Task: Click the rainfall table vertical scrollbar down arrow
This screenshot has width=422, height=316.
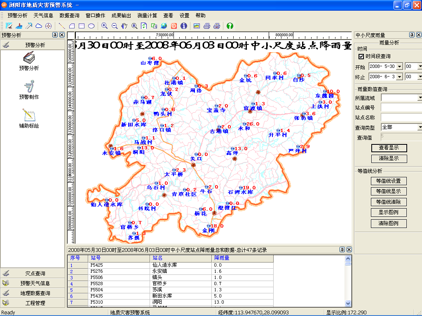Action: pyautogui.click(x=348, y=303)
